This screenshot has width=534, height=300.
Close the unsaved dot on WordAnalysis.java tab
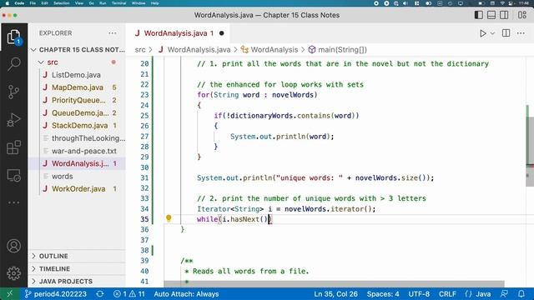coord(222,33)
